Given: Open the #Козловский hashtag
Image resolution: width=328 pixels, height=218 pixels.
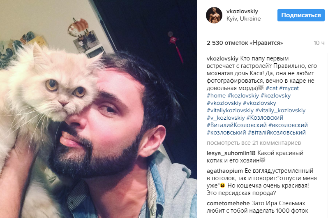Looking at the screenshot, I should coord(265,118).
